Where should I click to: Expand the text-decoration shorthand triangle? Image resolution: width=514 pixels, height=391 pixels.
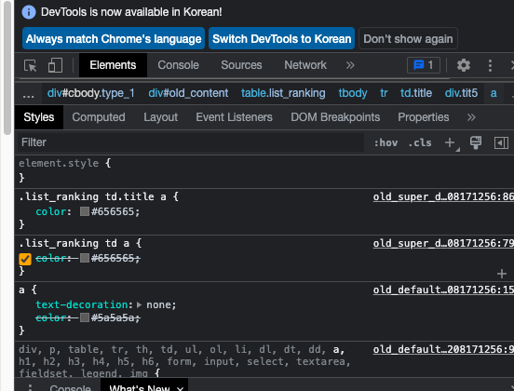click(x=140, y=304)
